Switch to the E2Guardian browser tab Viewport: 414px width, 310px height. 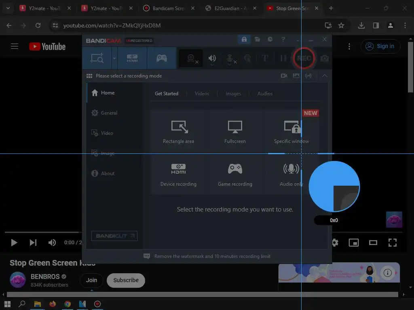click(x=230, y=8)
